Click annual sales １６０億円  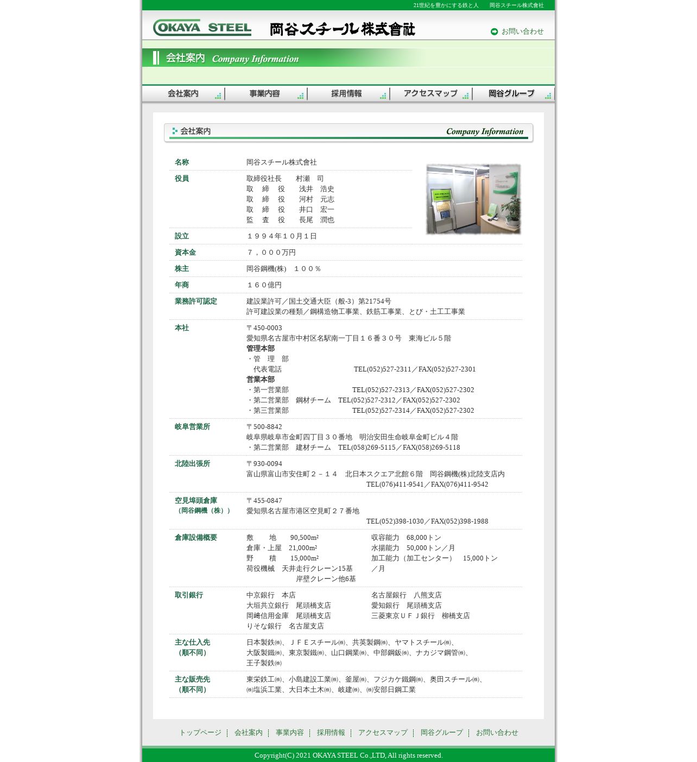click(264, 285)
